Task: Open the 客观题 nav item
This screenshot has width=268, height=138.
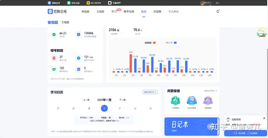Action: pyautogui.click(x=86, y=11)
